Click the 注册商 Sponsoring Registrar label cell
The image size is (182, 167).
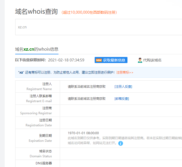pos(38,111)
